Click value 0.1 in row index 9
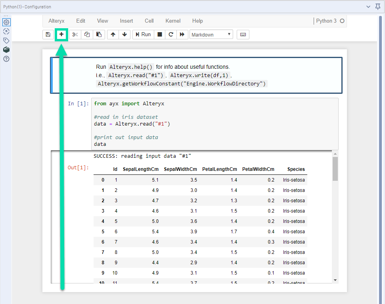 [271, 273]
